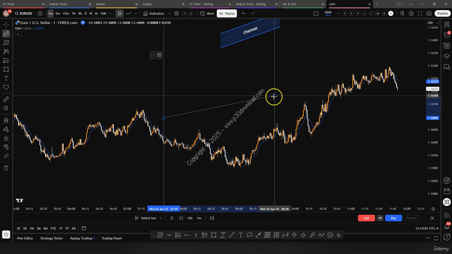Select the Text tool in left toolbar
452x254 pixels.
pyautogui.click(x=6, y=78)
